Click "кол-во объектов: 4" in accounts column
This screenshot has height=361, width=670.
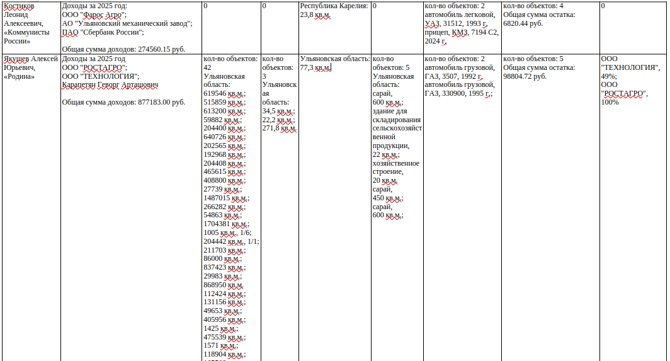click(533, 6)
